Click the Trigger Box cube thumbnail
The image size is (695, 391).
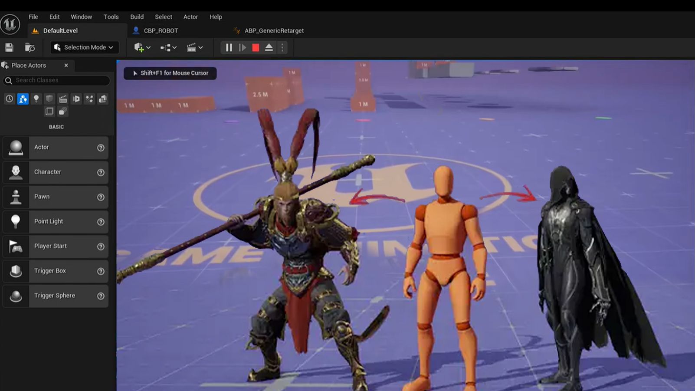[x=16, y=271]
